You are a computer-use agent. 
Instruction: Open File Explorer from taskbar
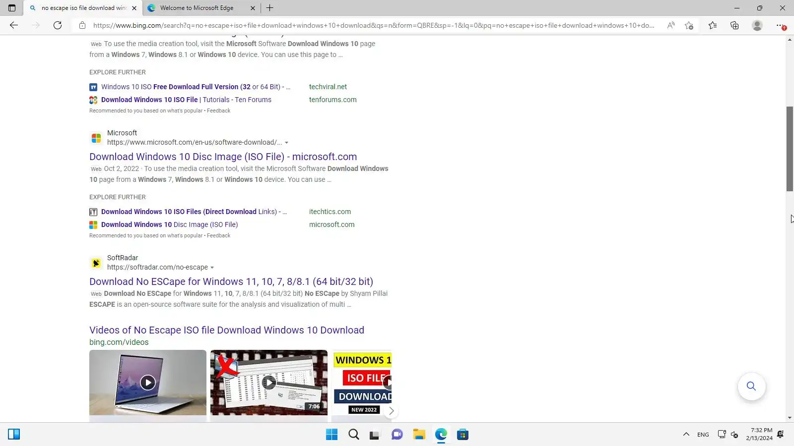point(419,435)
